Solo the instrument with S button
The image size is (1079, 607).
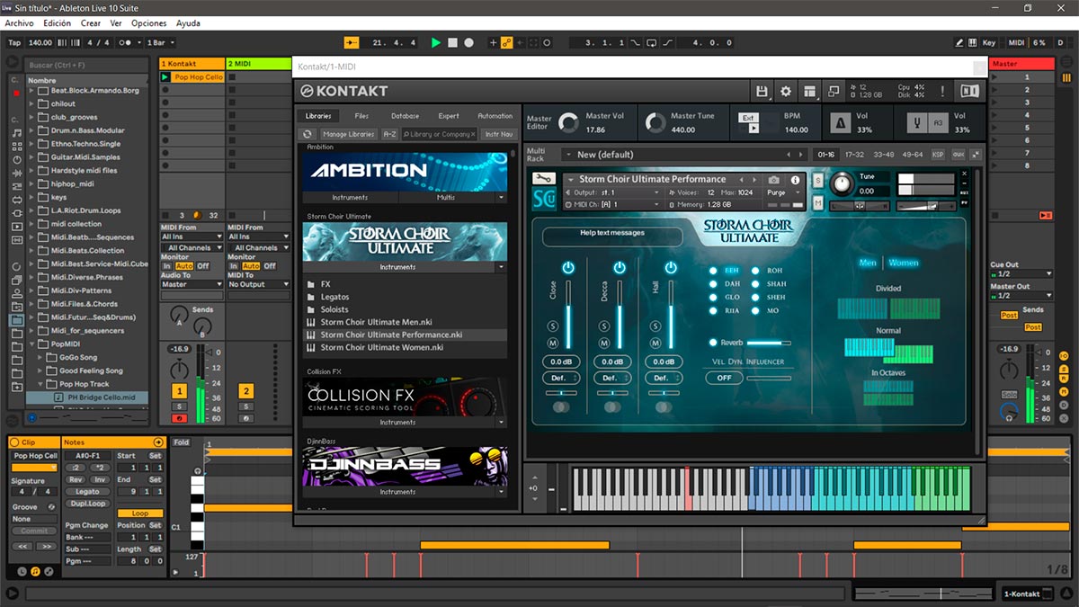(817, 180)
